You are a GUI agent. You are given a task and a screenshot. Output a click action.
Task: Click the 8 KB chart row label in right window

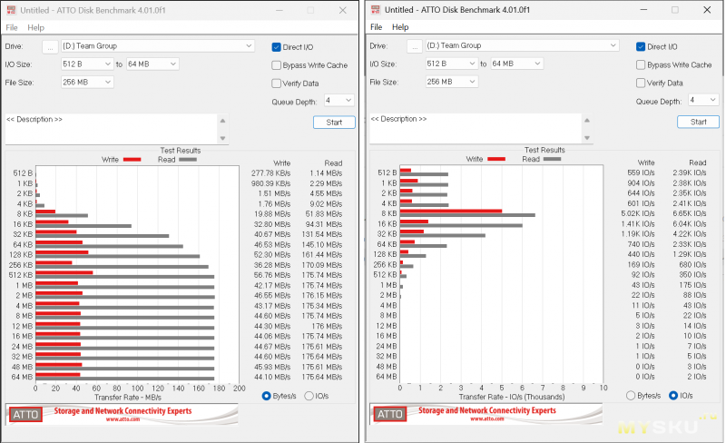389,213
